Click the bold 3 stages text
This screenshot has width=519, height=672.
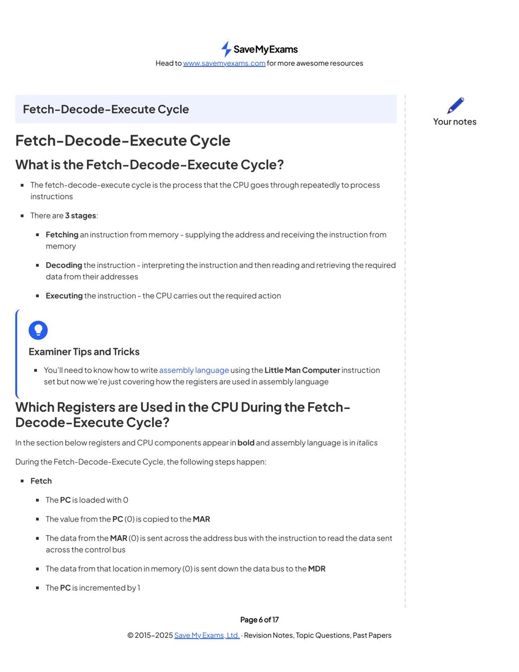pos(80,216)
